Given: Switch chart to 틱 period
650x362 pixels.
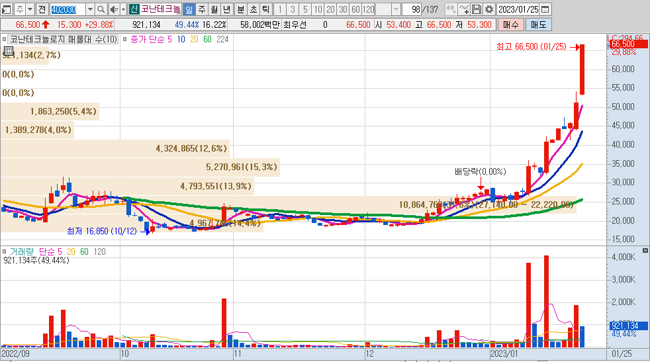Looking at the screenshot, I should pyautogui.click(x=266, y=9).
